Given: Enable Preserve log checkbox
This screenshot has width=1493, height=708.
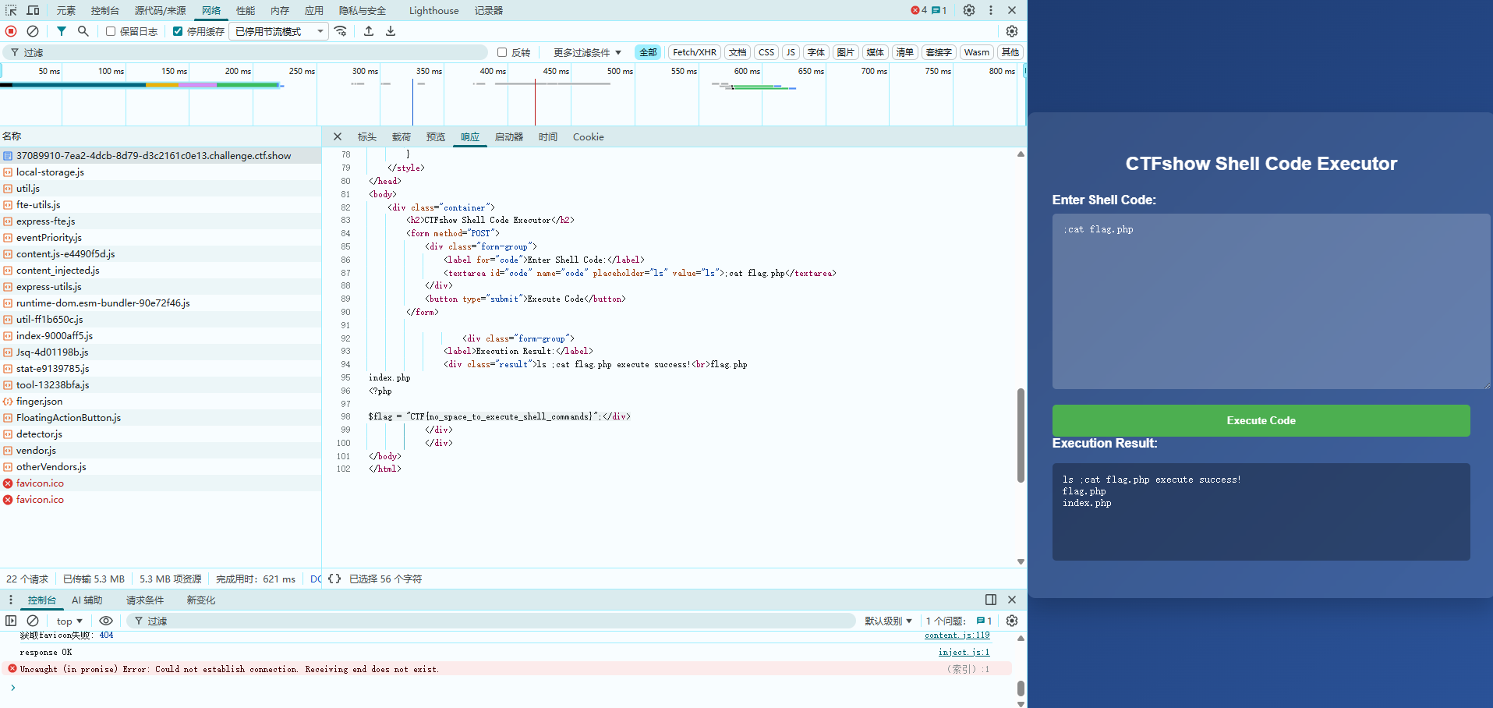Looking at the screenshot, I should (x=111, y=31).
